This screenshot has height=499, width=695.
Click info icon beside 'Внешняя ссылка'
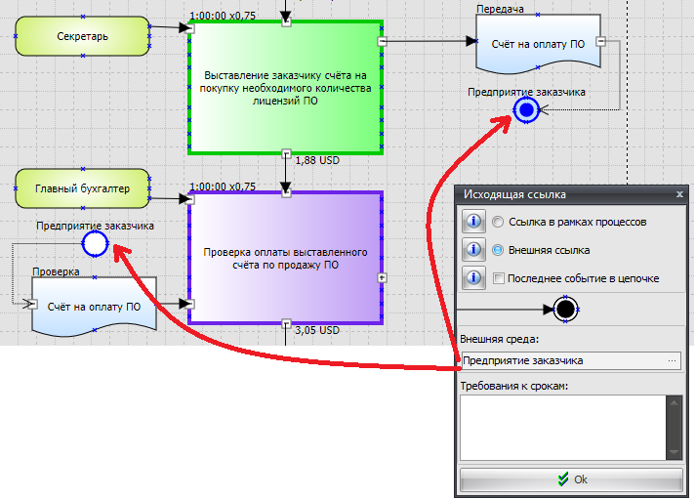472,250
